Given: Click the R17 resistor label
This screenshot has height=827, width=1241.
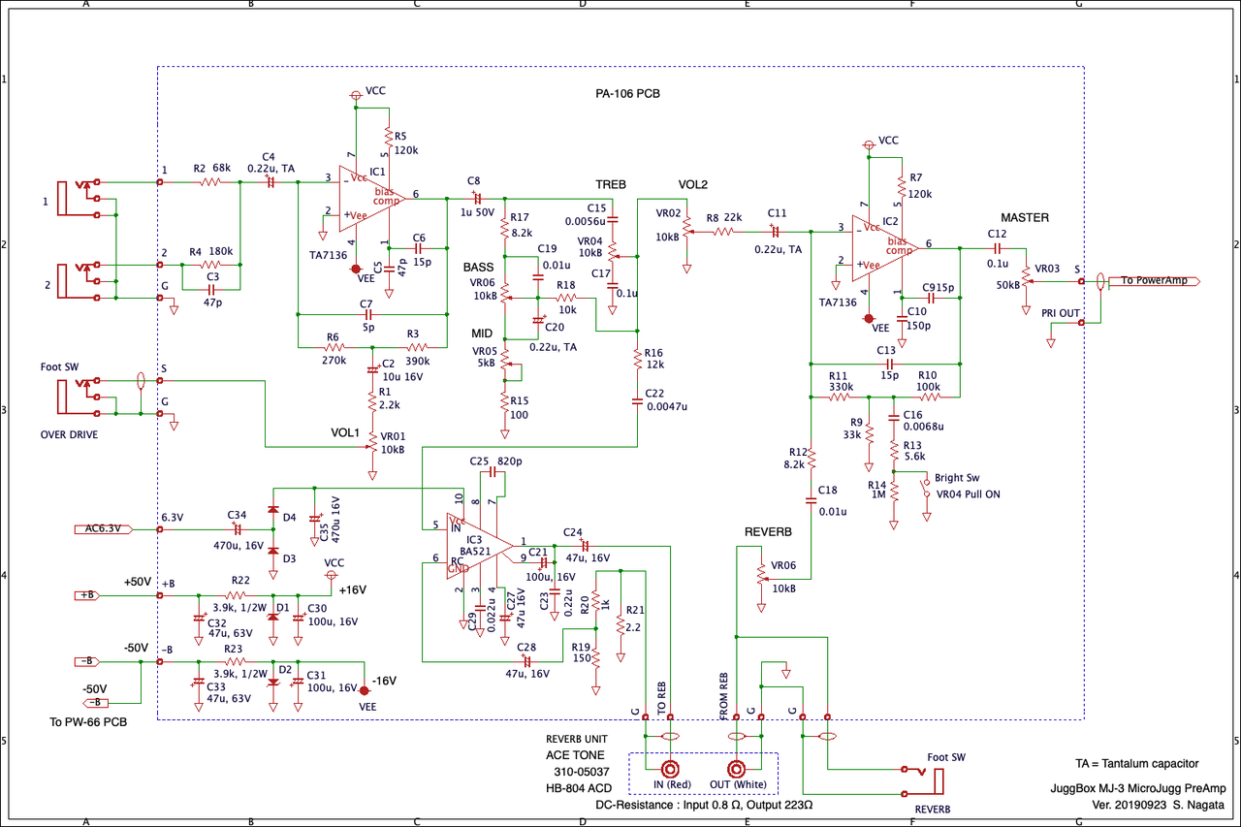Looking at the screenshot, I should click(519, 226).
